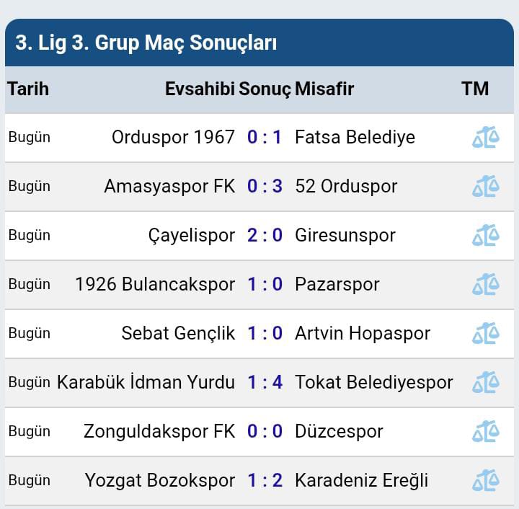Screen dimensions: 519x509
Task: Select Tokat Belediyespor team link
Action: point(373,382)
